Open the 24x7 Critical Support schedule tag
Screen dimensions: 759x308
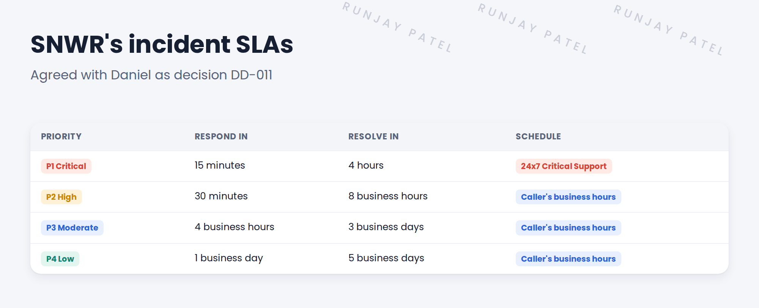point(564,166)
